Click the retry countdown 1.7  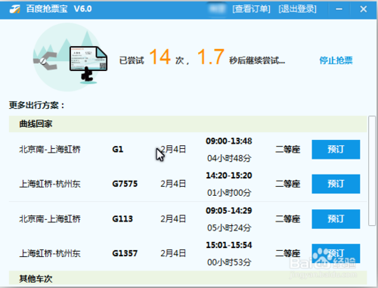[x=210, y=57]
